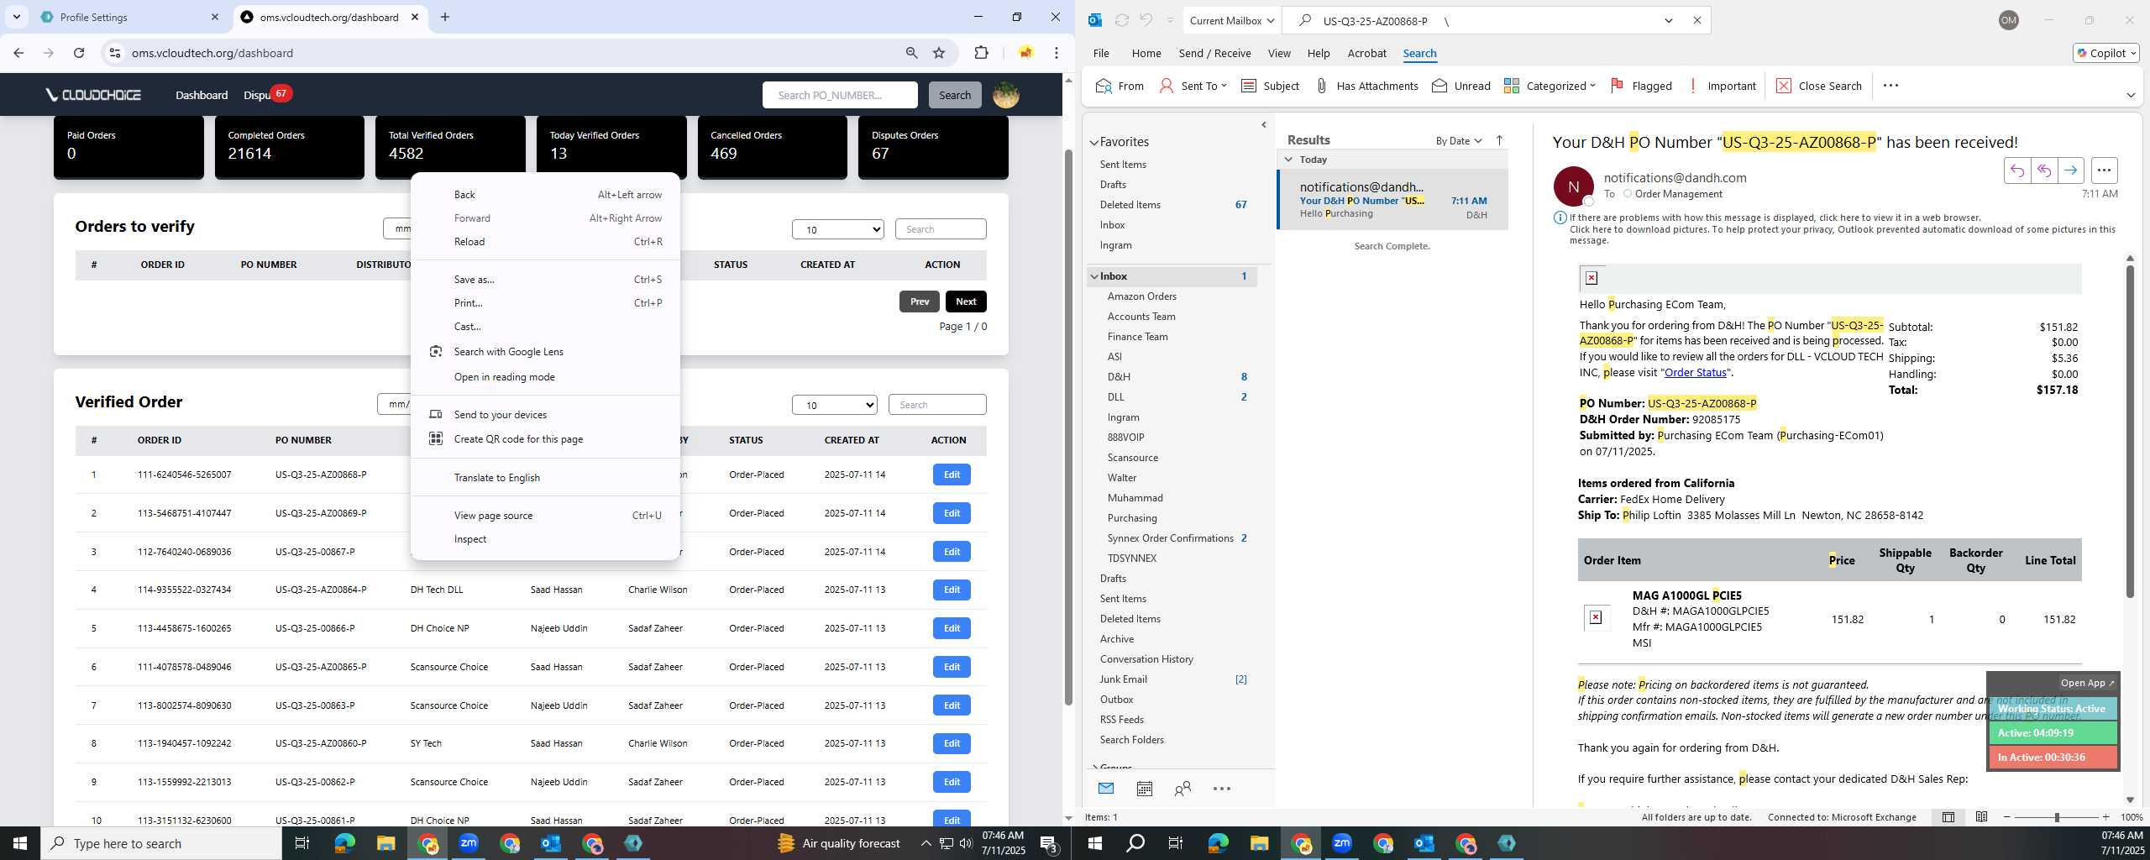Open the Current Mailbox scope dropdown
Screen dimensions: 2150x860
point(1232,20)
